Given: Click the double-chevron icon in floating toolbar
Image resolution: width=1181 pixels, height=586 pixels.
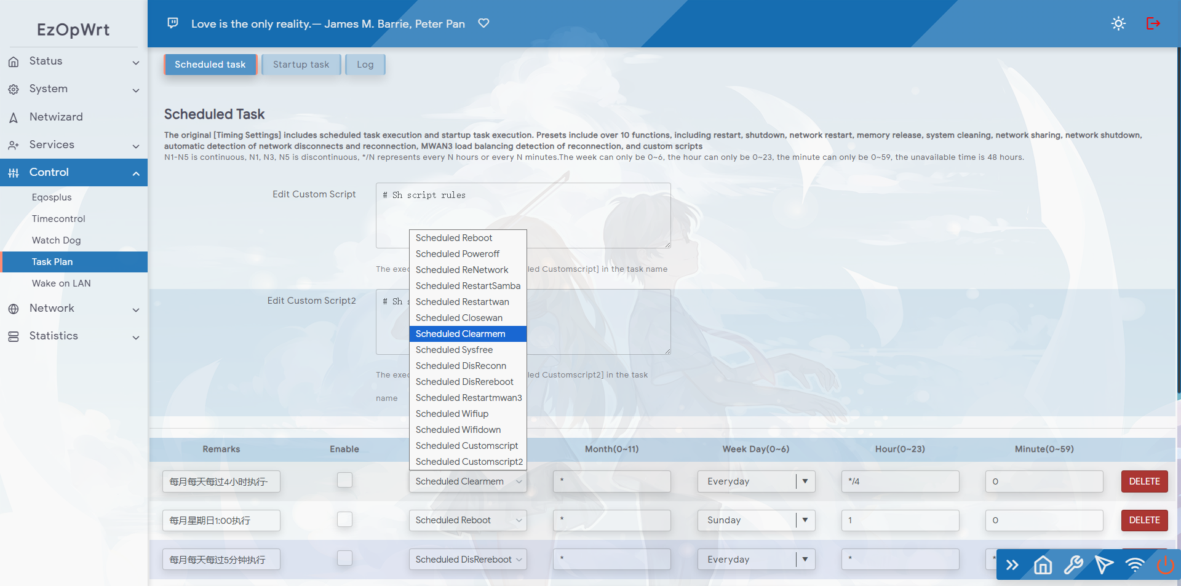Looking at the screenshot, I should pos(1012,564).
